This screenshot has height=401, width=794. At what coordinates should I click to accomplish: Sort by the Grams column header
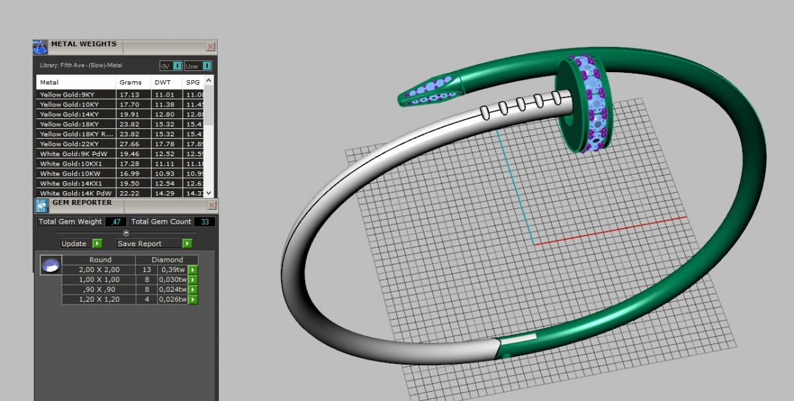coord(134,83)
